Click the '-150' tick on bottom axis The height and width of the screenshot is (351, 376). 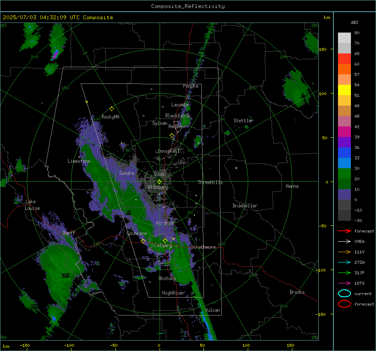click(25, 345)
